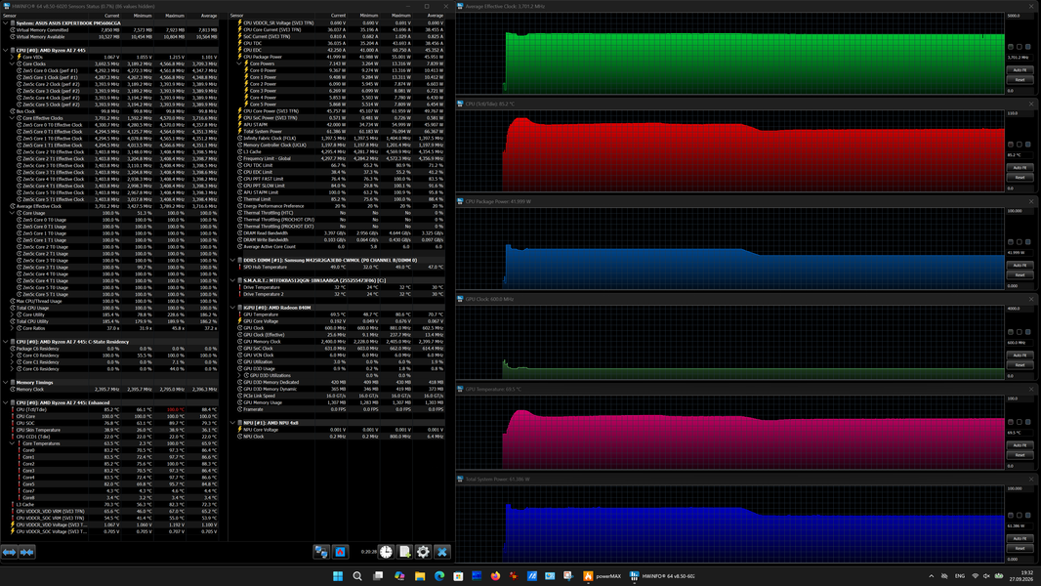Click green color swatch on Effective Clock graph
Screen dimensions: 1041x586
coord(1011,47)
